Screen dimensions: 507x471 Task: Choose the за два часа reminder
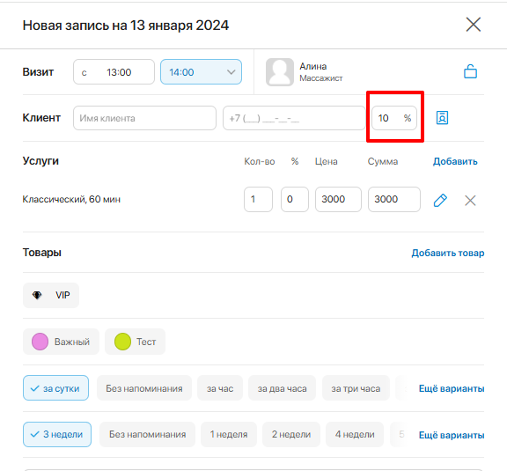point(282,388)
